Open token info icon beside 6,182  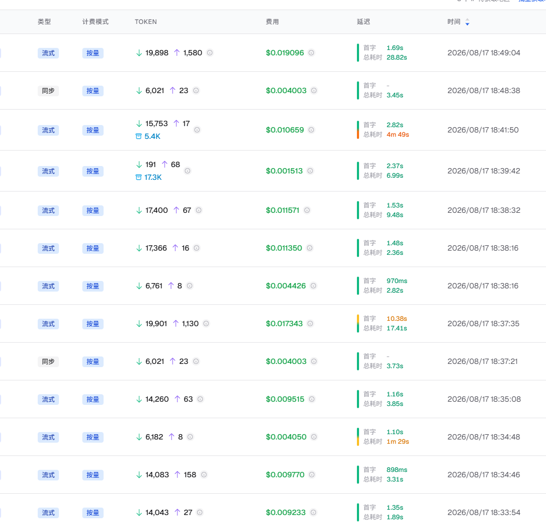point(190,437)
